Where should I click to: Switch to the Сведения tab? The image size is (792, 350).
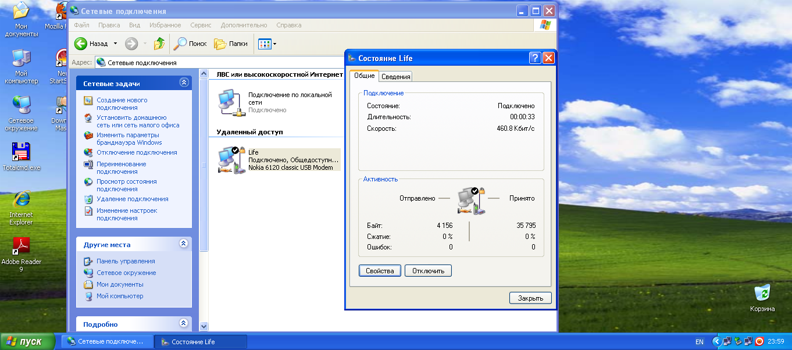pos(396,77)
